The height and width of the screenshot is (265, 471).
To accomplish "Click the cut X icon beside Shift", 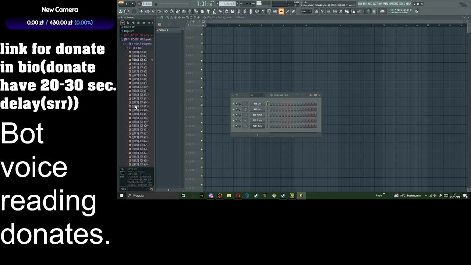I will (341, 11).
